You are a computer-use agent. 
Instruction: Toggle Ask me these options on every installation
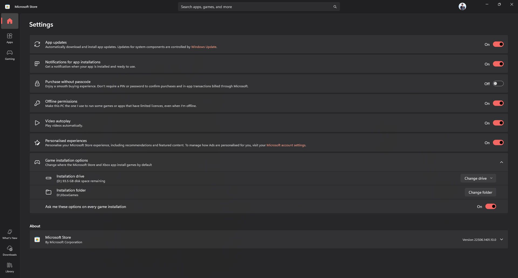point(490,207)
